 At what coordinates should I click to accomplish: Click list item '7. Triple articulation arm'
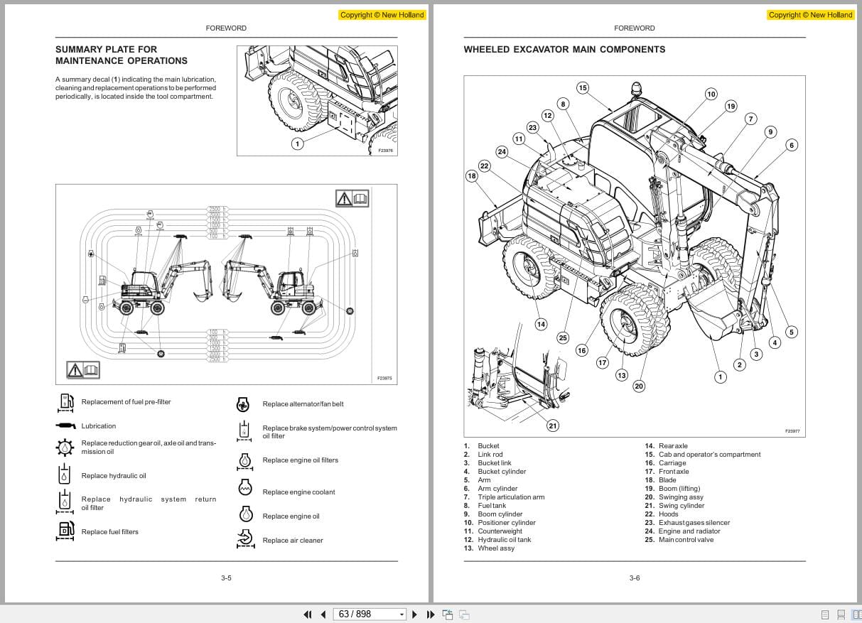(x=505, y=497)
